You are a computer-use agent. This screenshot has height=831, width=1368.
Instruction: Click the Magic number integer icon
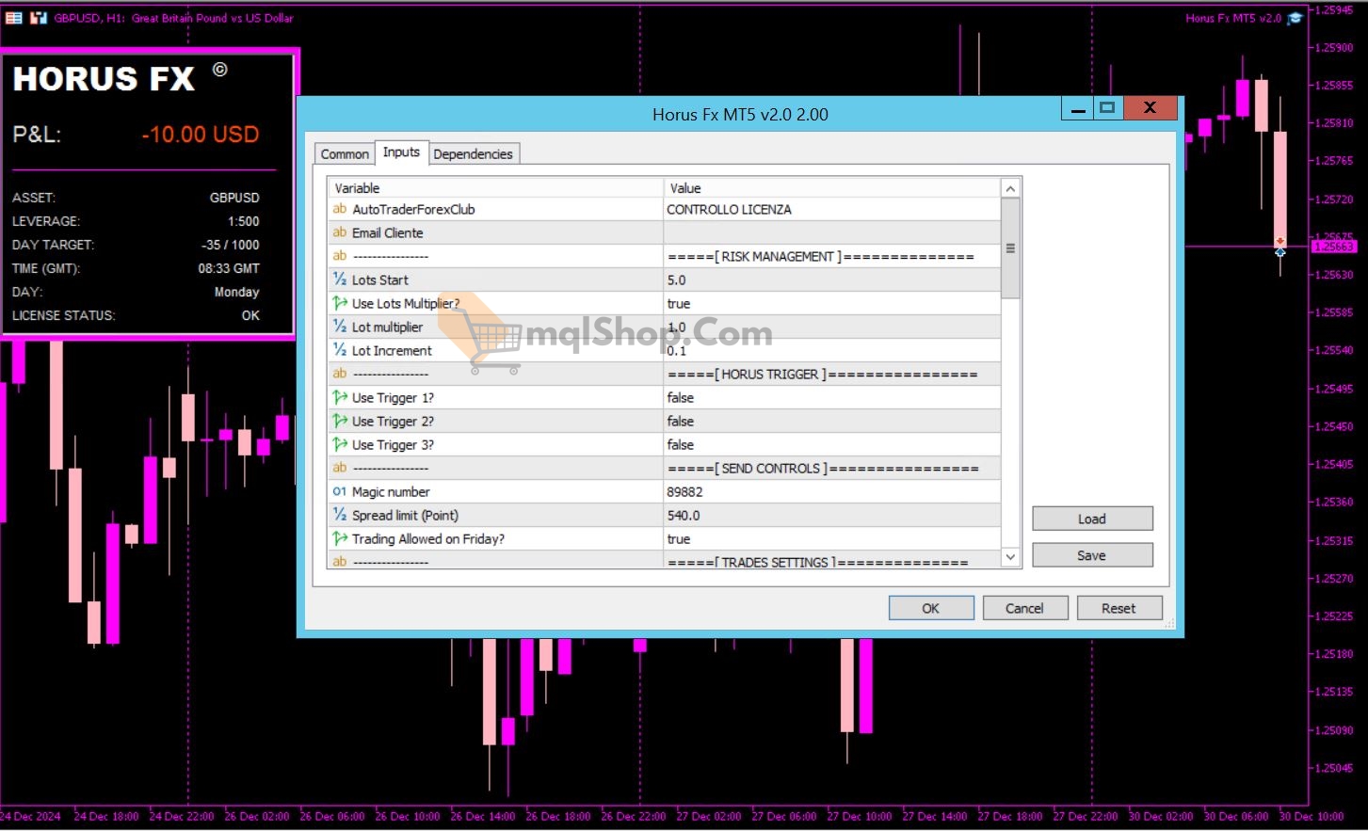click(x=340, y=491)
